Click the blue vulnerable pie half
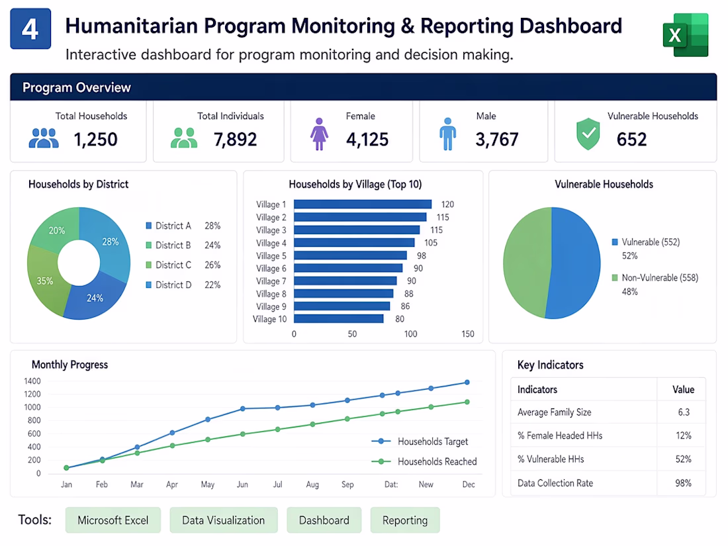Screen dimensions: 728x546 click(576, 263)
